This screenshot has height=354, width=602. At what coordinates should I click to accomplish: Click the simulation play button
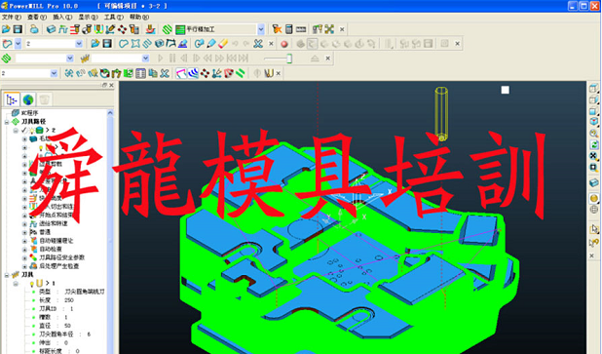click(x=161, y=59)
